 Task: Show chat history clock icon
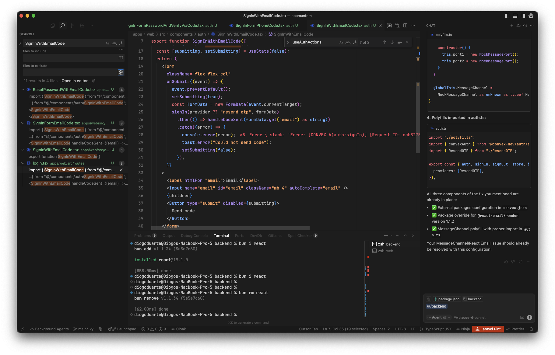525,26
